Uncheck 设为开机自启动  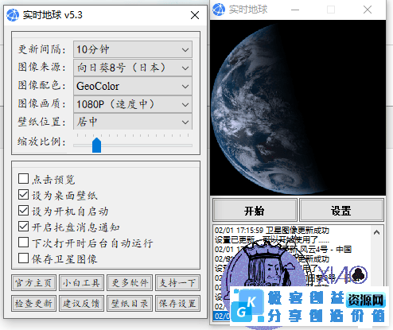24,211
